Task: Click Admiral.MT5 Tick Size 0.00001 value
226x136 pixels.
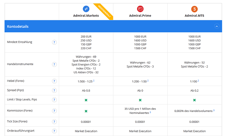Action: tap(194, 122)
